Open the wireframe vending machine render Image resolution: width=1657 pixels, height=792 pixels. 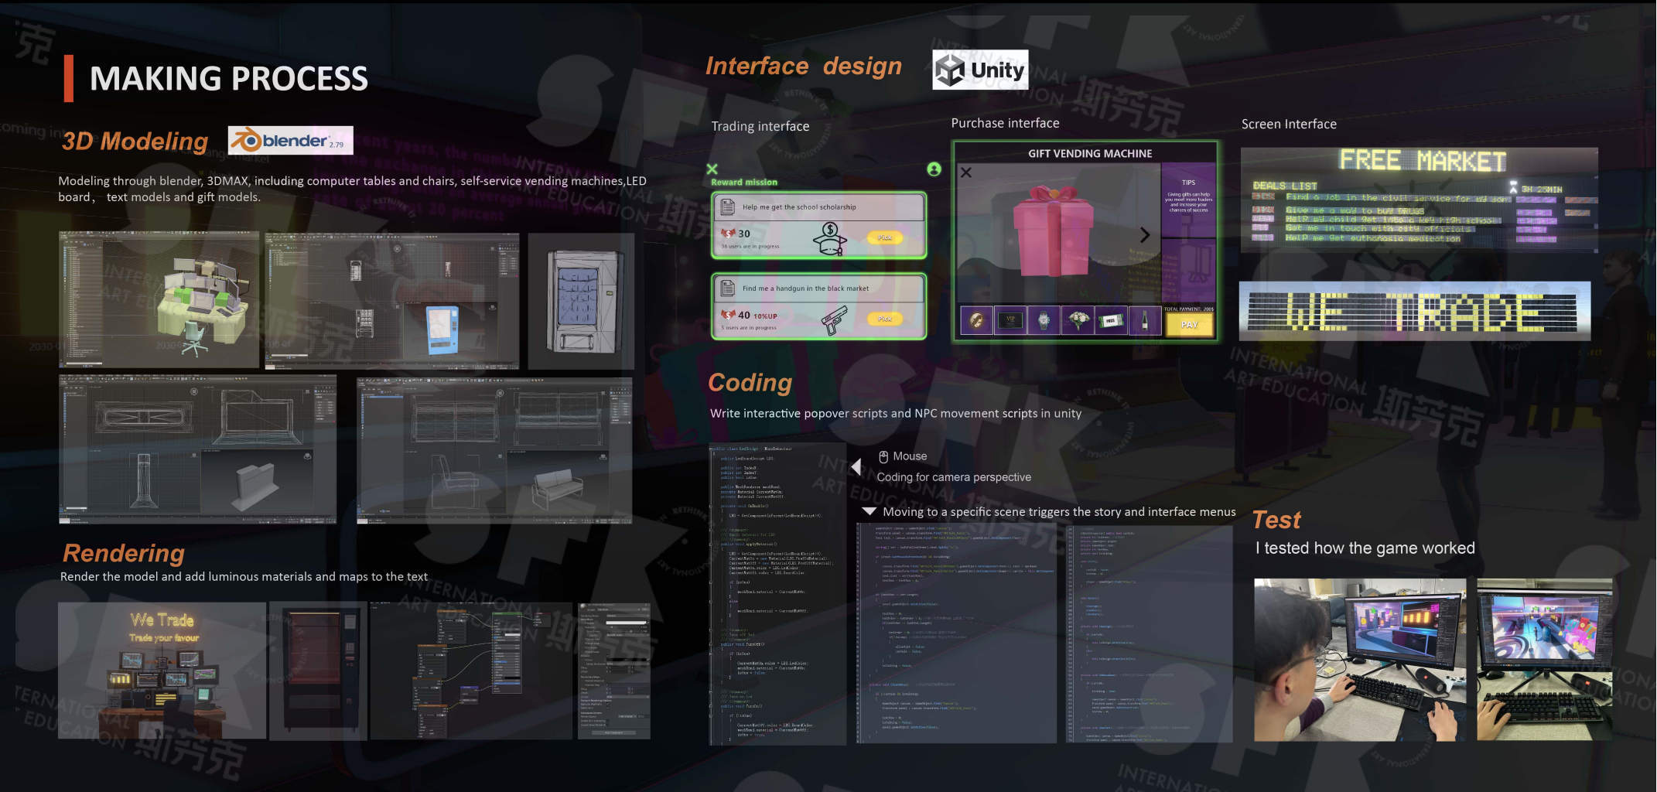(x=581, y=301)
